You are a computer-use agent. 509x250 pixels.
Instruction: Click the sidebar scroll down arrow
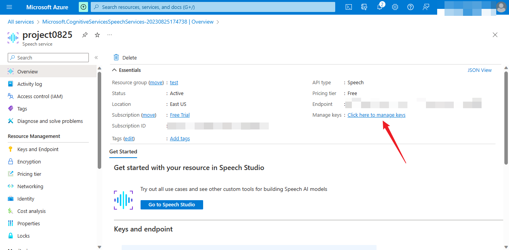tap(99, 247)
